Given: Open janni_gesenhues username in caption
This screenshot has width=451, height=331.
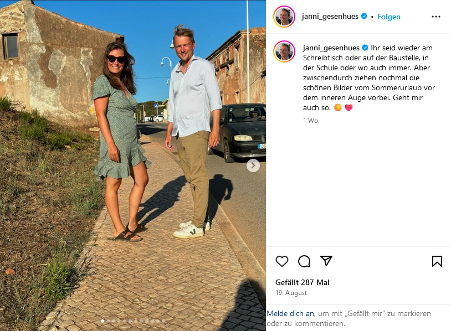Looking at the screenshot, I should pyautogui.click(x=331, y=48).
